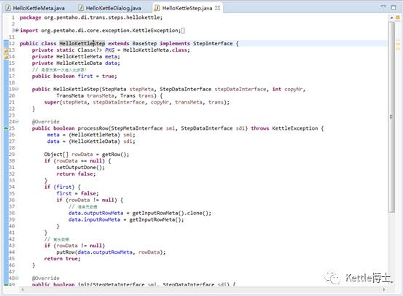The width and height of the screenshot is (403, 296).
Task: Click the BaseStep superclass name
Action: click(x=144, y=44)
